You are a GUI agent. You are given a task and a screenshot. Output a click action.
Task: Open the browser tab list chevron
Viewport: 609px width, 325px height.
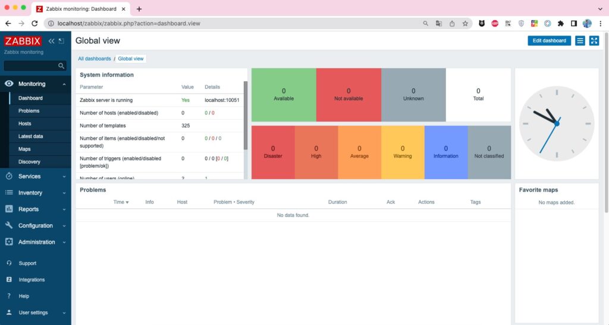[x=601, y=8]
